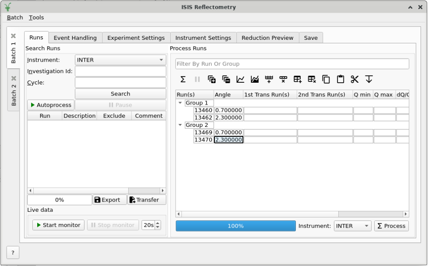The image size is (428, 266).
Task: Open the Instrument dropdown in Search Runs
Action: (120, 60)
